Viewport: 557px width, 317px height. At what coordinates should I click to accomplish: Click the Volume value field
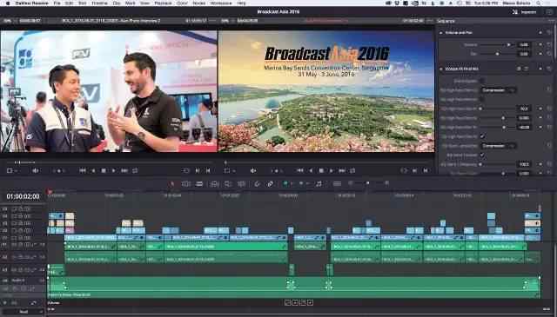(524, 45)
